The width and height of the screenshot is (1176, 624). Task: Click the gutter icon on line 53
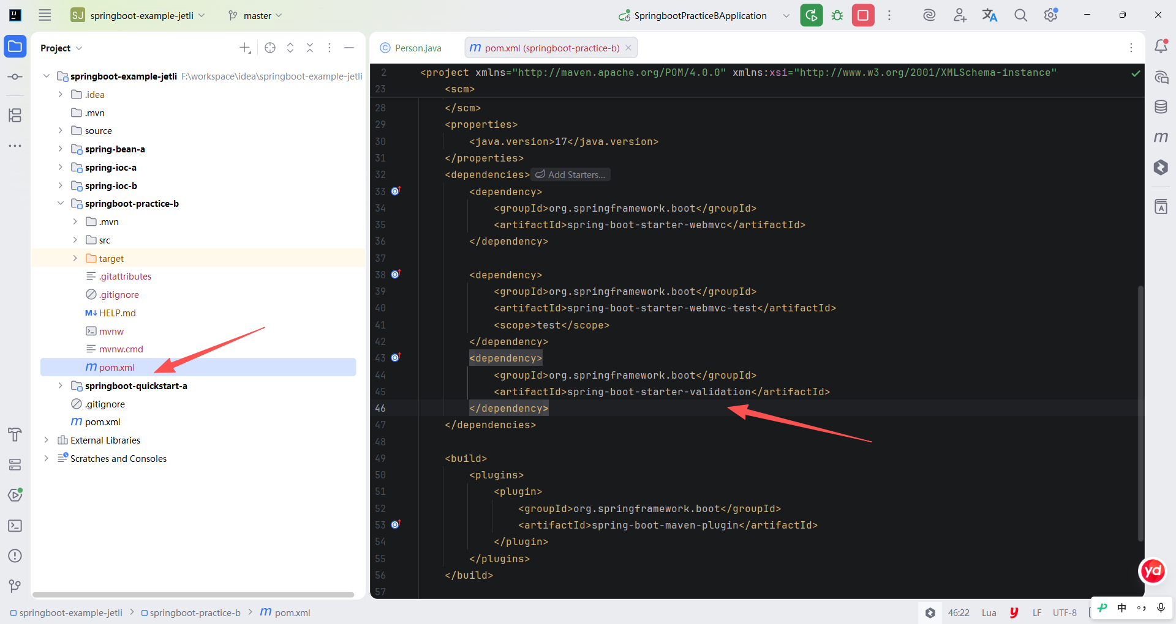click(396, 524)
